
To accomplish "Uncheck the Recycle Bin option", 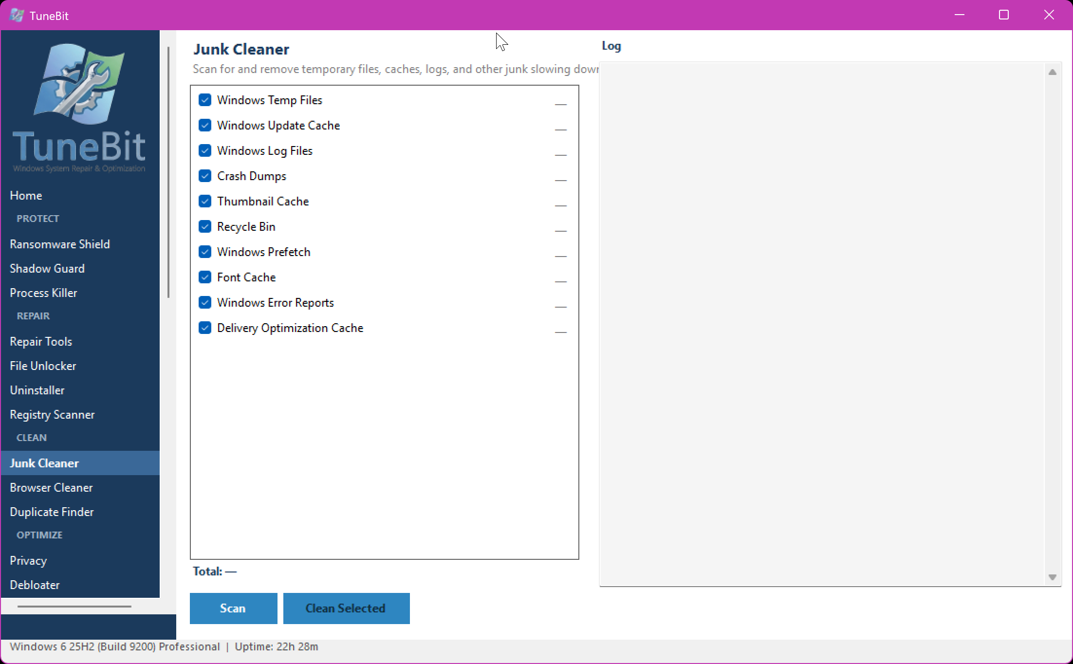I will pyautogui.click(x=205, y=227).
